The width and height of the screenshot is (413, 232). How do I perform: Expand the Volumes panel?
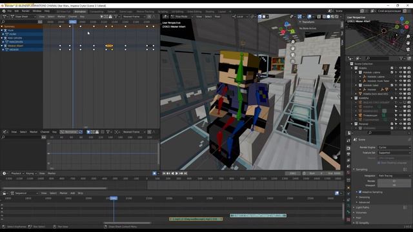pos(361,213)
